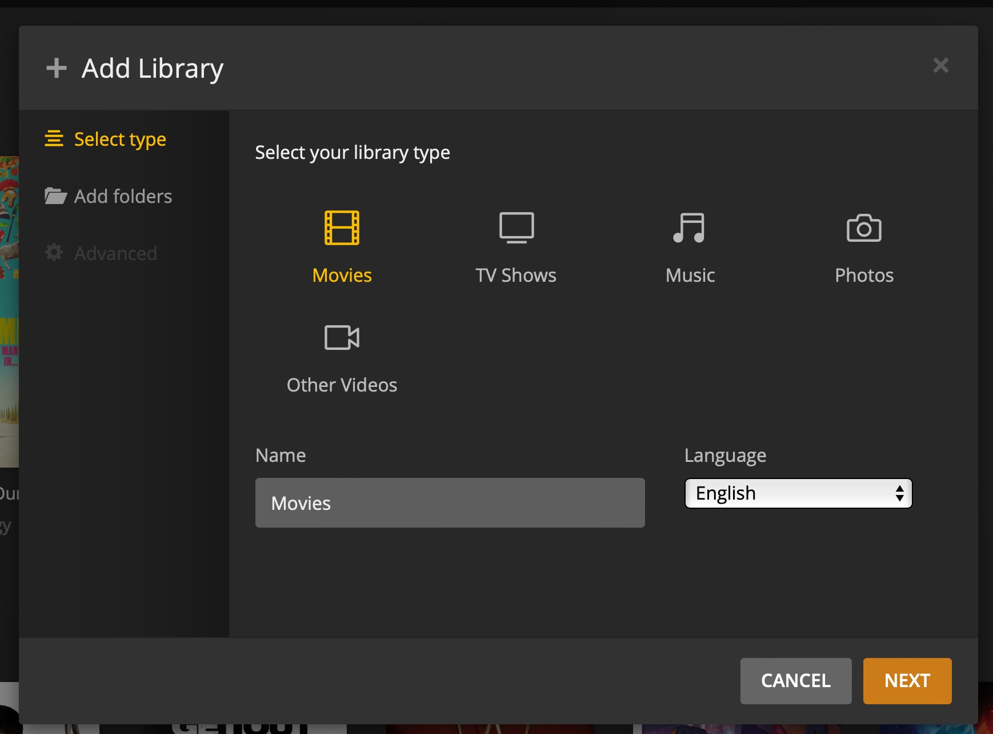The image size is (993, 734).
Task: Click the folder icon beside Add folders
Action: pos(54,196)
